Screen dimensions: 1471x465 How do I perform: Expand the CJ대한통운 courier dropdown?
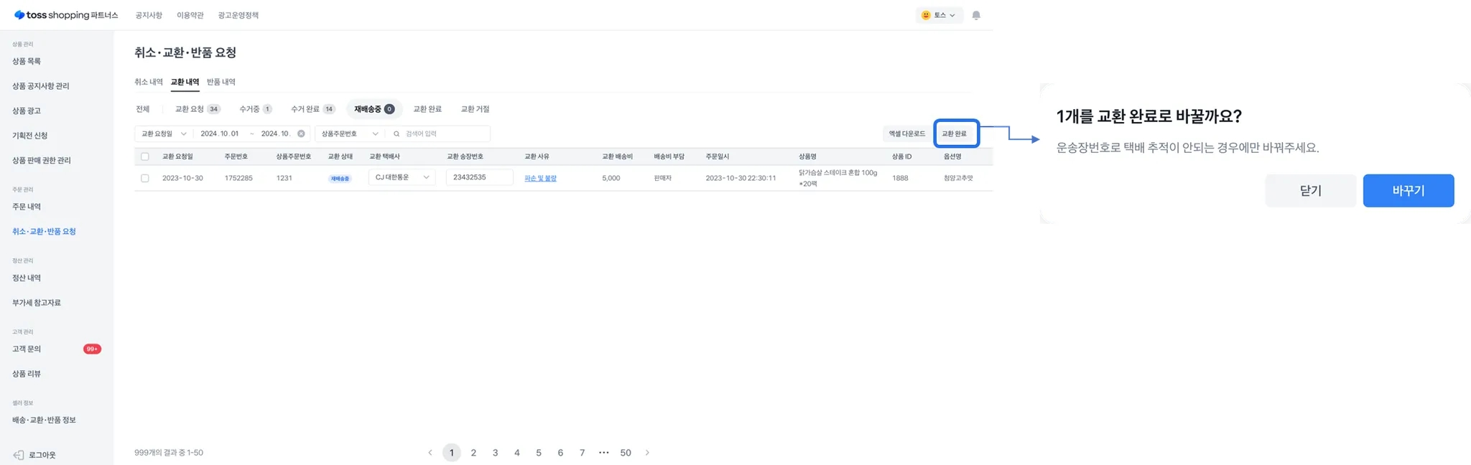(402, 177)
